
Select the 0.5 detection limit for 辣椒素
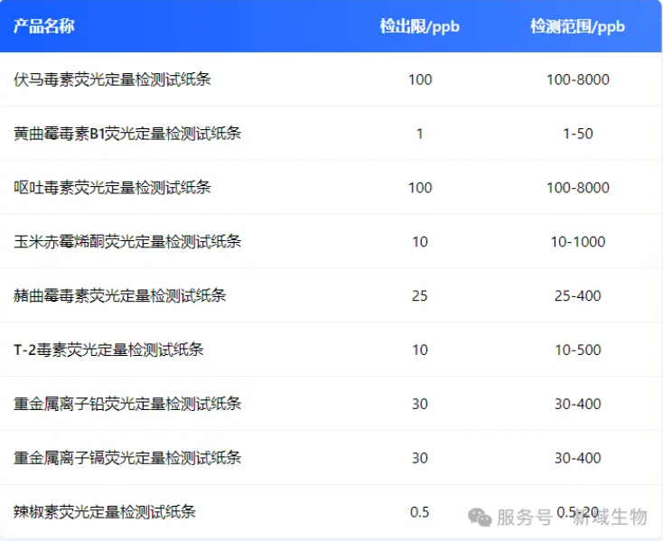point(419,512)
